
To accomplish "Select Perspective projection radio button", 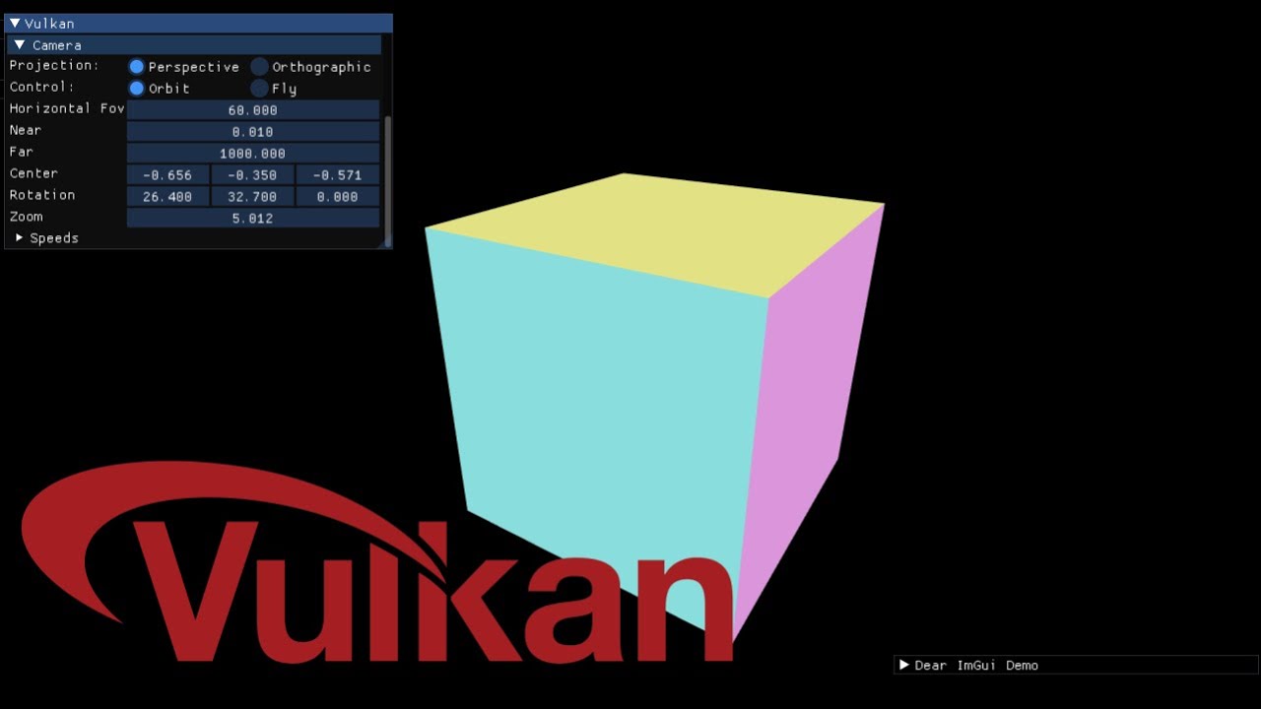I will coord(137,67).
